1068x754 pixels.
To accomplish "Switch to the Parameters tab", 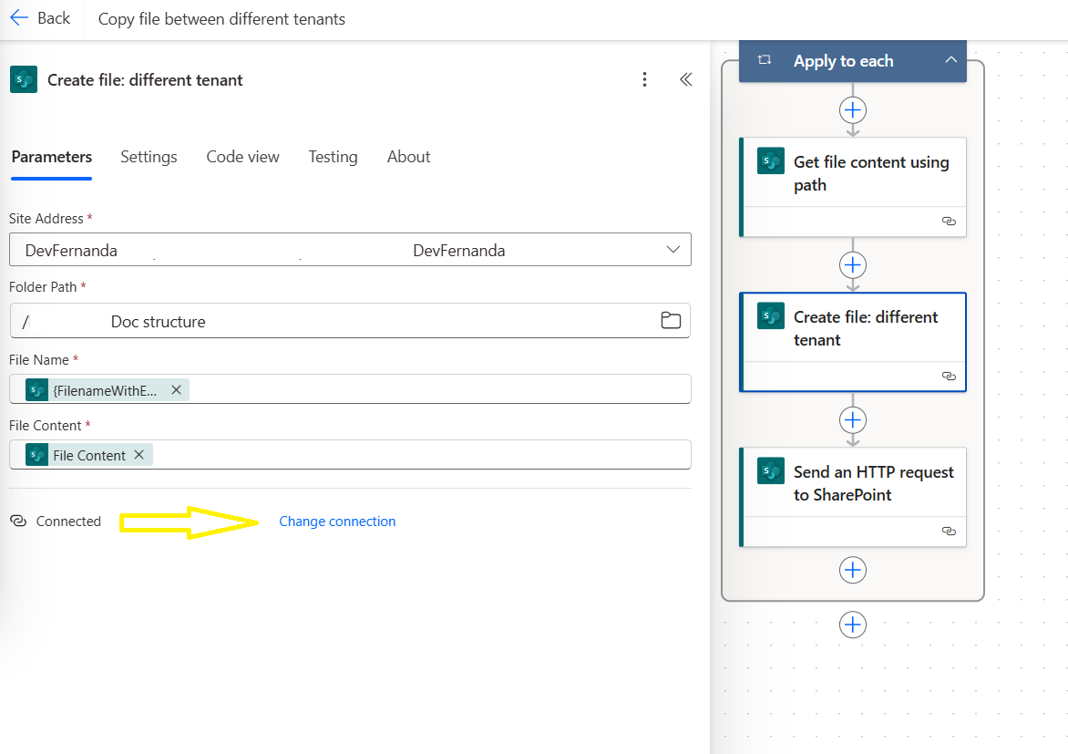I will pyautogui.click(x=52, y=157).
